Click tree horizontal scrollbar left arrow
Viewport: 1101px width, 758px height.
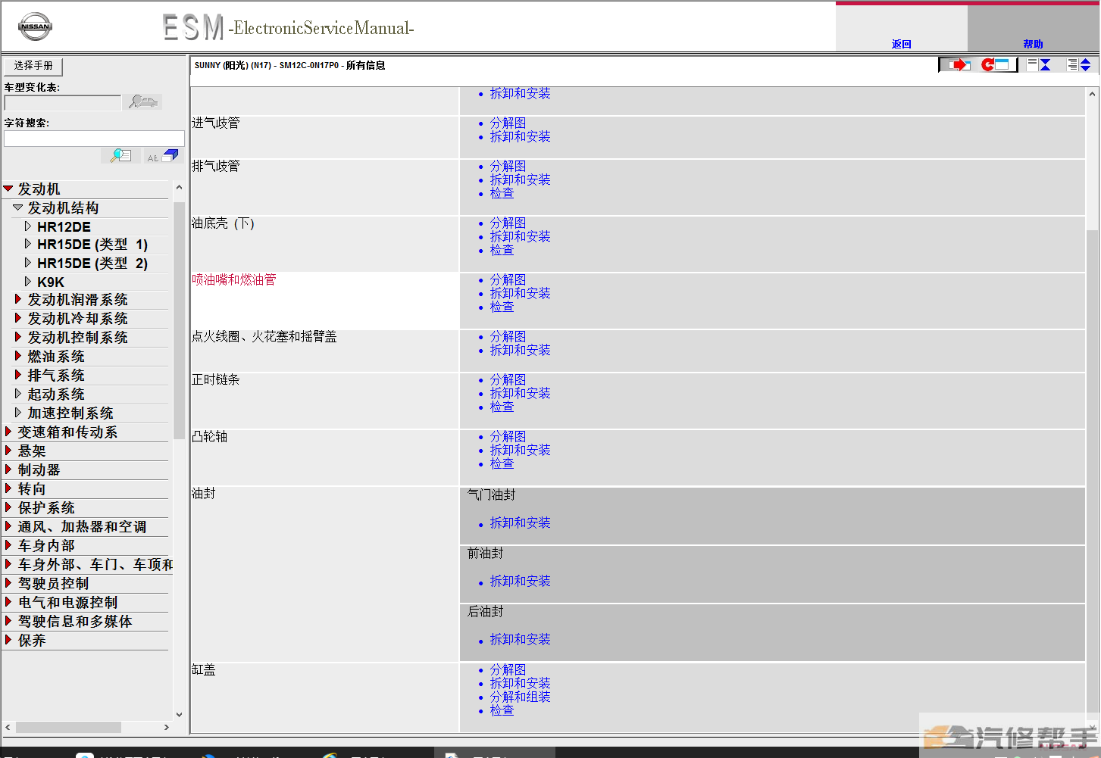(9, 727)
